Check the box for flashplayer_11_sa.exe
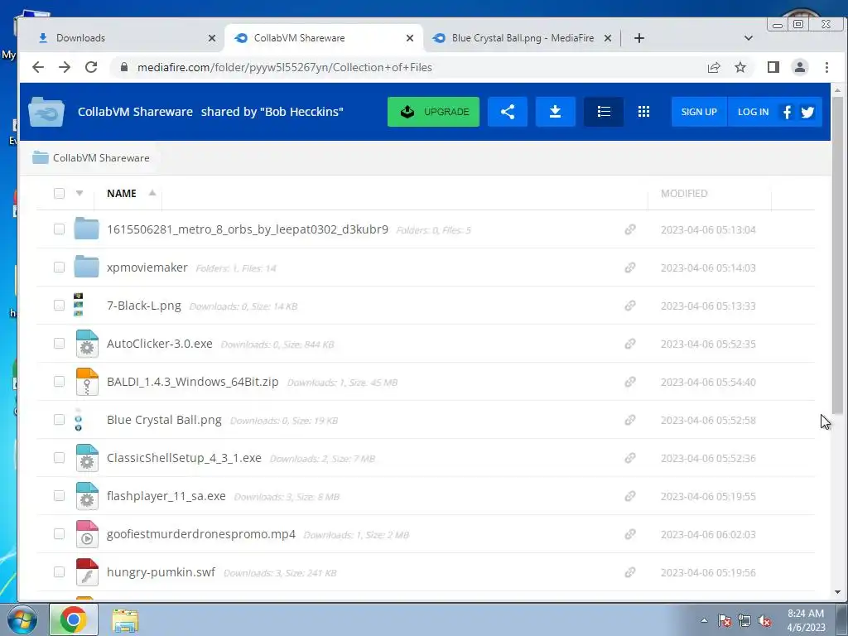 (x=59, y=496)
